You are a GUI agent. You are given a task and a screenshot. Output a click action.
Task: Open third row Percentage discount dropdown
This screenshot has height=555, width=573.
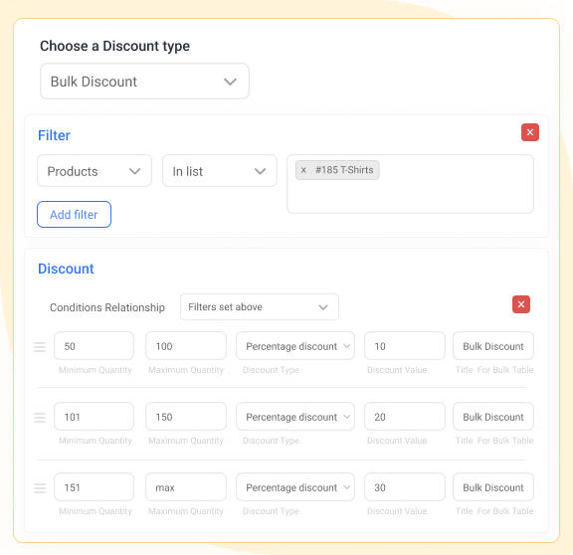coord(295,487)
